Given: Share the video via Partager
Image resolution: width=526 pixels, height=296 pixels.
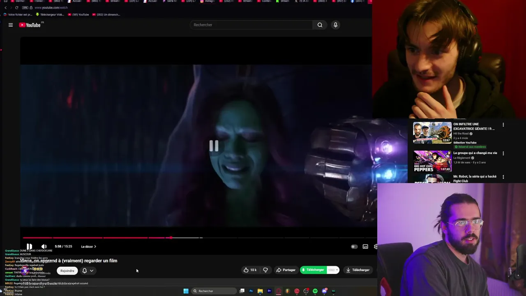Looking at the screenshot, I should tap(286, 270).
